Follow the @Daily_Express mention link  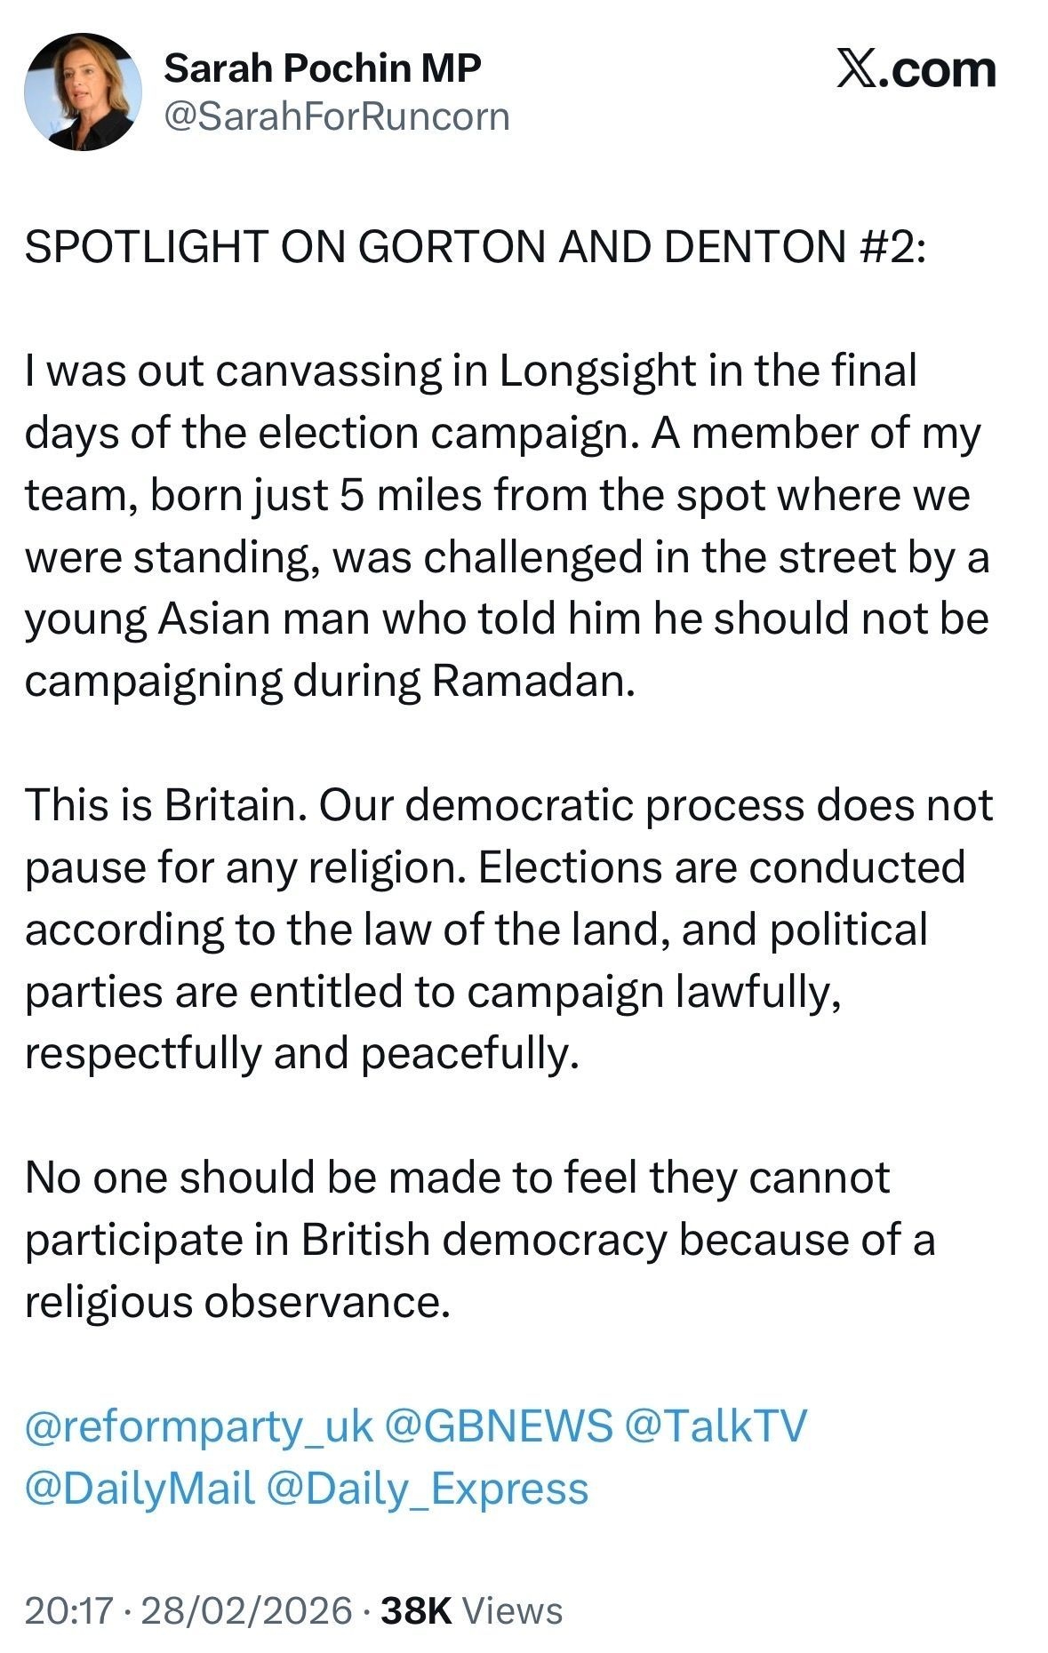[x=428, y=1488]
